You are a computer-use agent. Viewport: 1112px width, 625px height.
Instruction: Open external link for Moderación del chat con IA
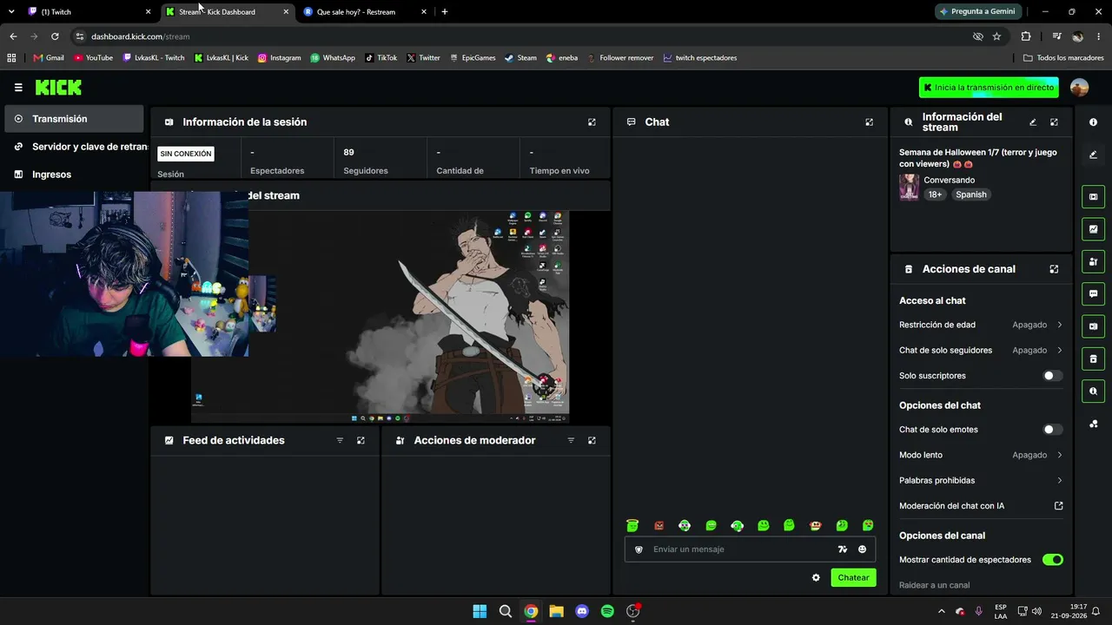click(1058, 506)
